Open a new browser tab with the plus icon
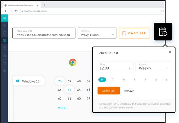Screen dimensions: 179x123 click(x=44, y=5)
